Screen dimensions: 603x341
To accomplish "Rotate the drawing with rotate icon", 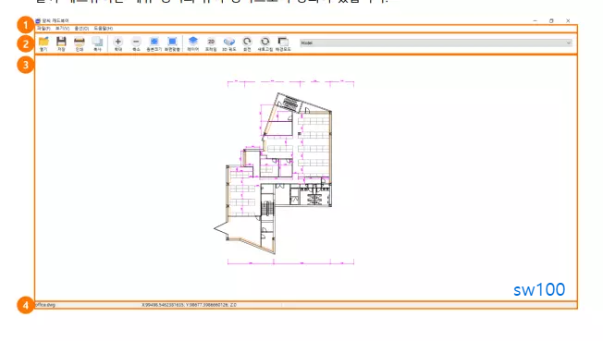I will click(247, 43).
